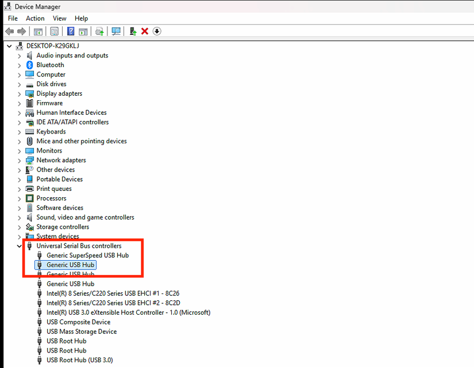474x368 pixels.
Task: Select the DESKTOP-K29GKLJ computer name
Action: [x=53, y=46]
